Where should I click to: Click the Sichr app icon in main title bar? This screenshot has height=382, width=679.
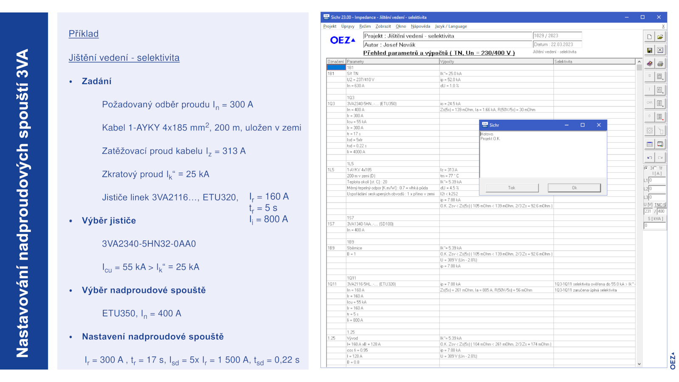pos(326,17)
